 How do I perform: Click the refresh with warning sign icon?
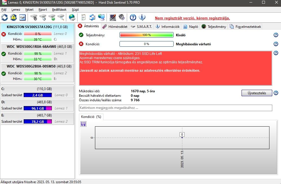click(x=14, y=17)
